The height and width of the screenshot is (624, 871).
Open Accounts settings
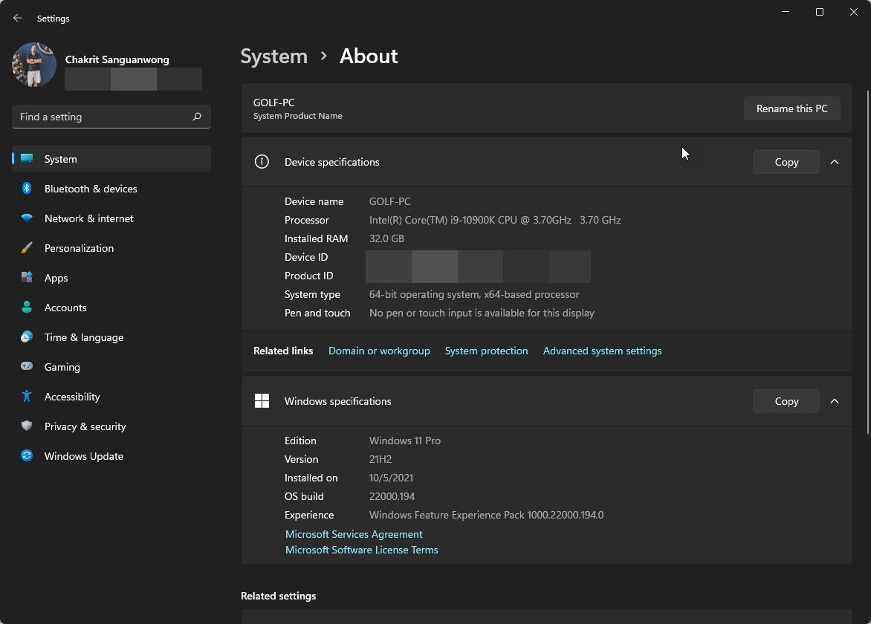click(x=111, y=308)
